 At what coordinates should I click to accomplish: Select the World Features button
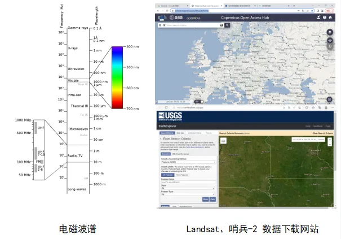tap(182, 175)
